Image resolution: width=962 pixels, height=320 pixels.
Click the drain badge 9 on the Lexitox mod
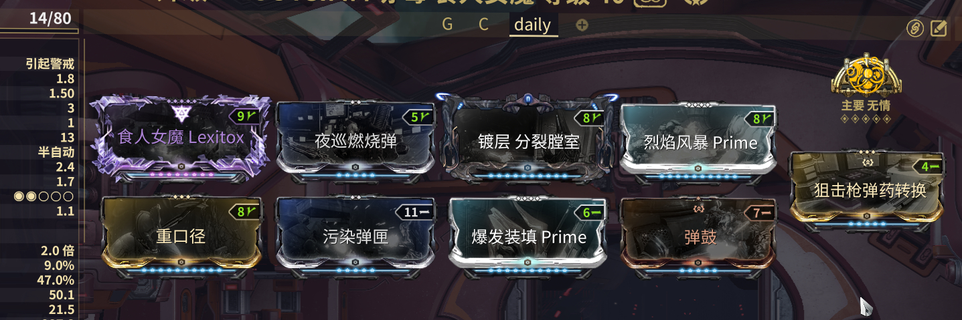point(245,116)
